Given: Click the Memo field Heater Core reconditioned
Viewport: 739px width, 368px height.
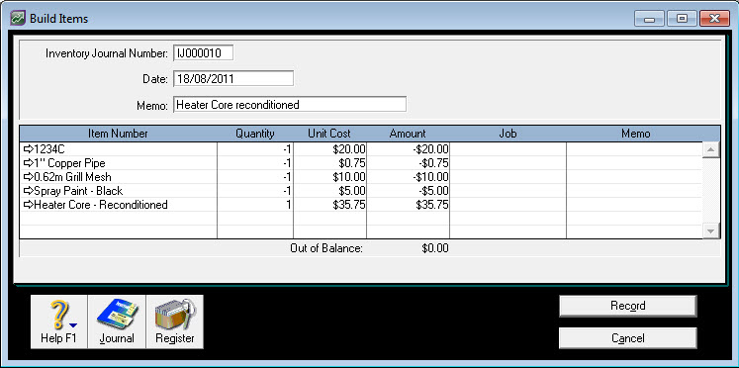Looking at the screenshot, I should click(290, 104).
